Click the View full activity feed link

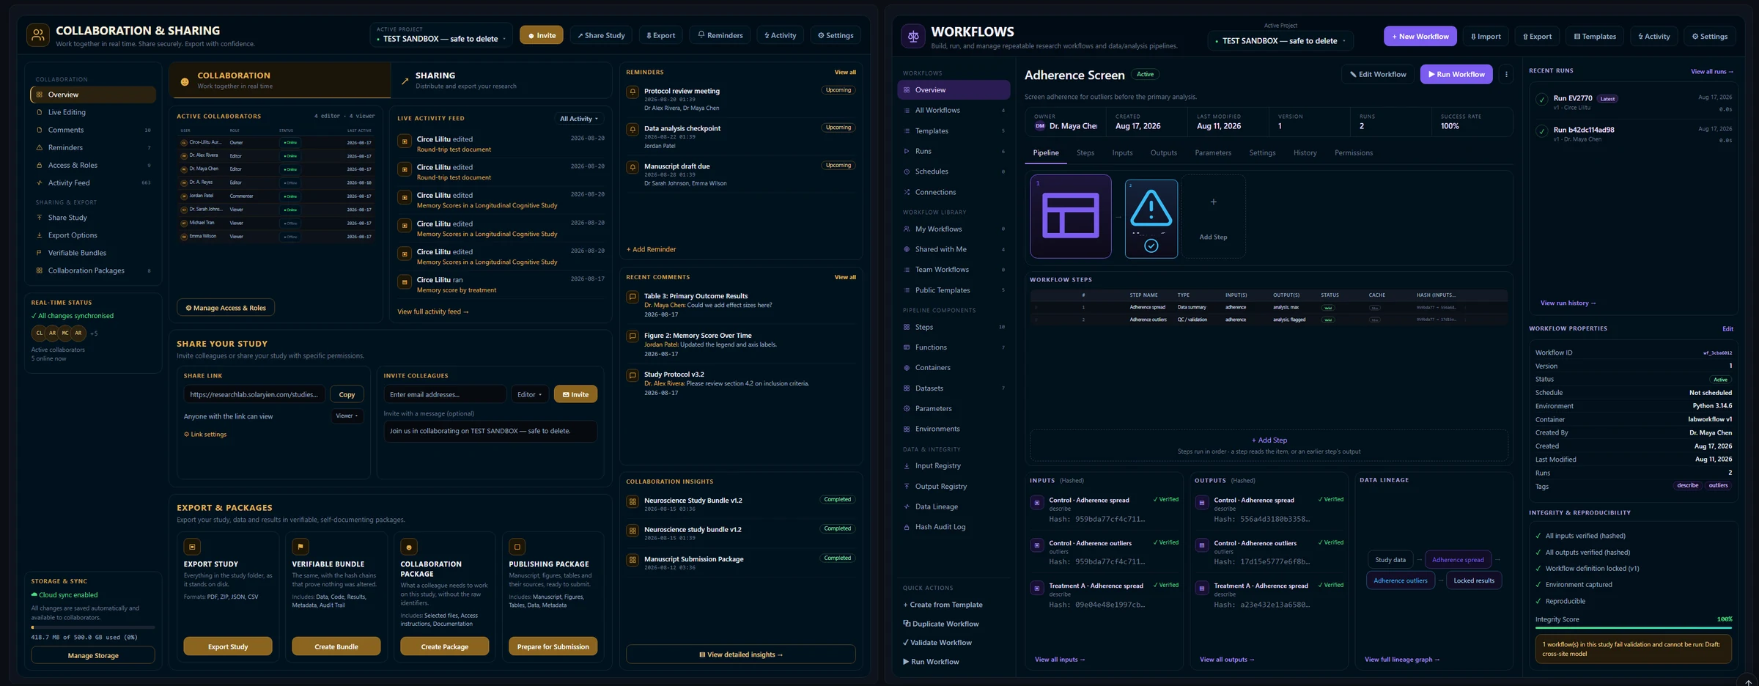point(432,311)
